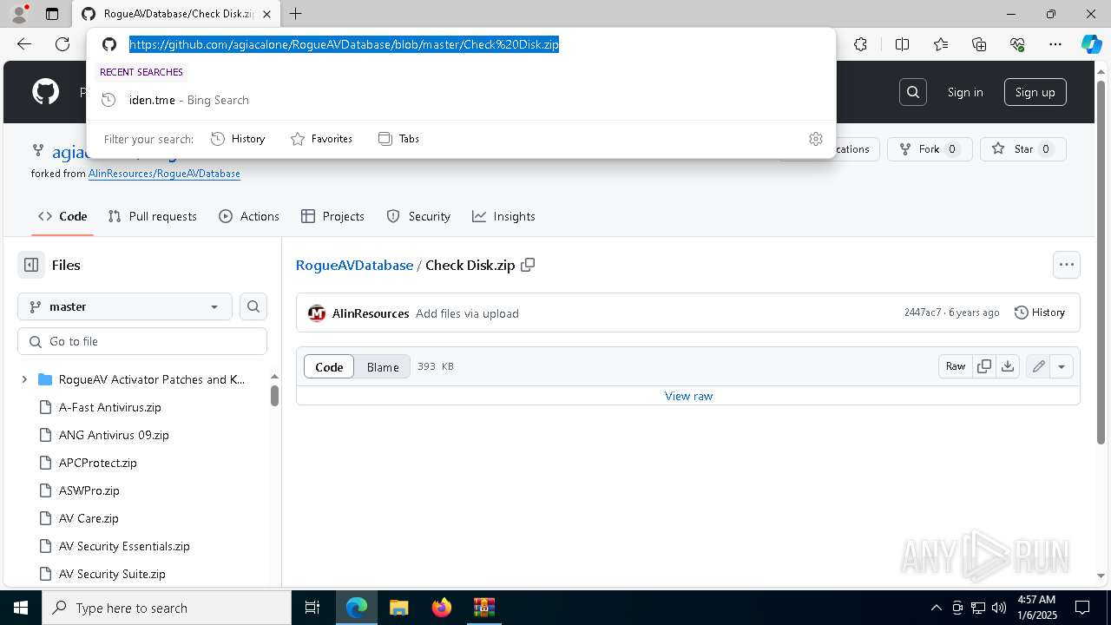Image resolution: width=1111 pixels, height=625 pixels.
Task: Launch Firefox from taskbar
Action: tap(441, 608)
